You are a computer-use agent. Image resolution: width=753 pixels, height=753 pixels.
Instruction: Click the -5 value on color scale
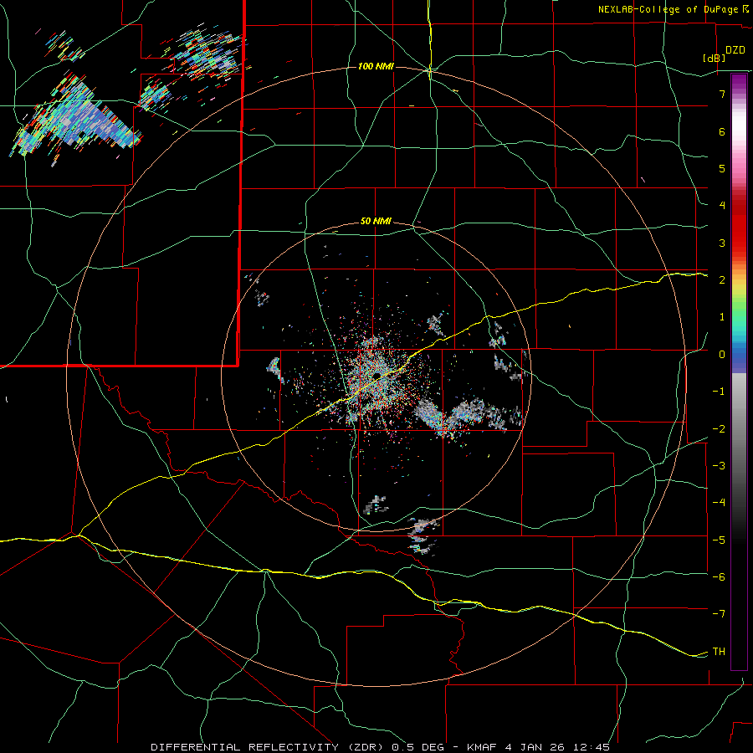(719, 540)
